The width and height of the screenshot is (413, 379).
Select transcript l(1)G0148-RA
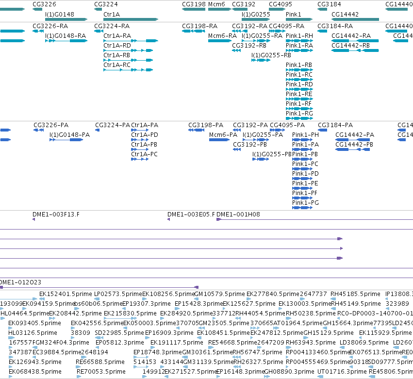click(x=66, y=35)
